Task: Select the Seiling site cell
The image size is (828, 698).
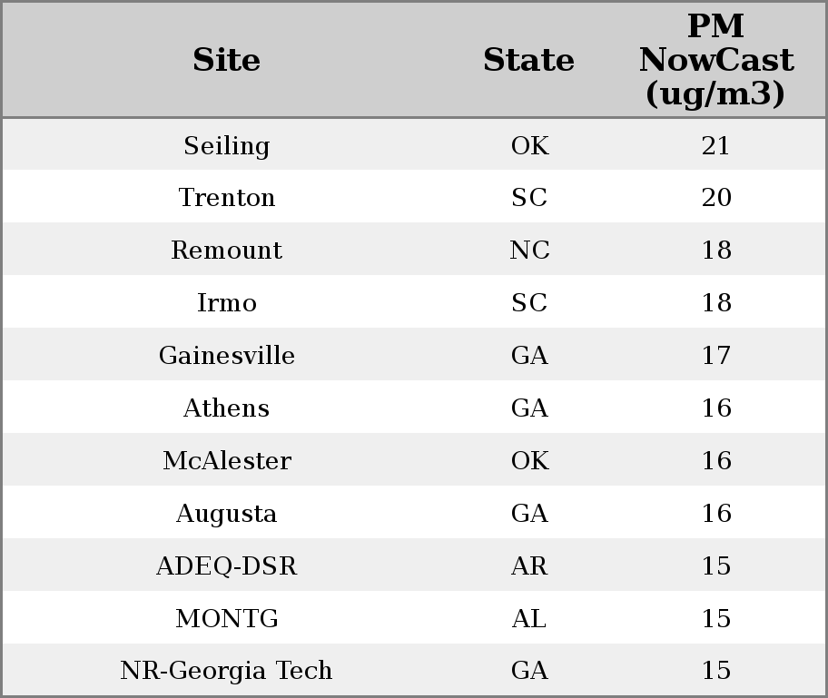Action: pyautogui.click(x=227, y=146)
